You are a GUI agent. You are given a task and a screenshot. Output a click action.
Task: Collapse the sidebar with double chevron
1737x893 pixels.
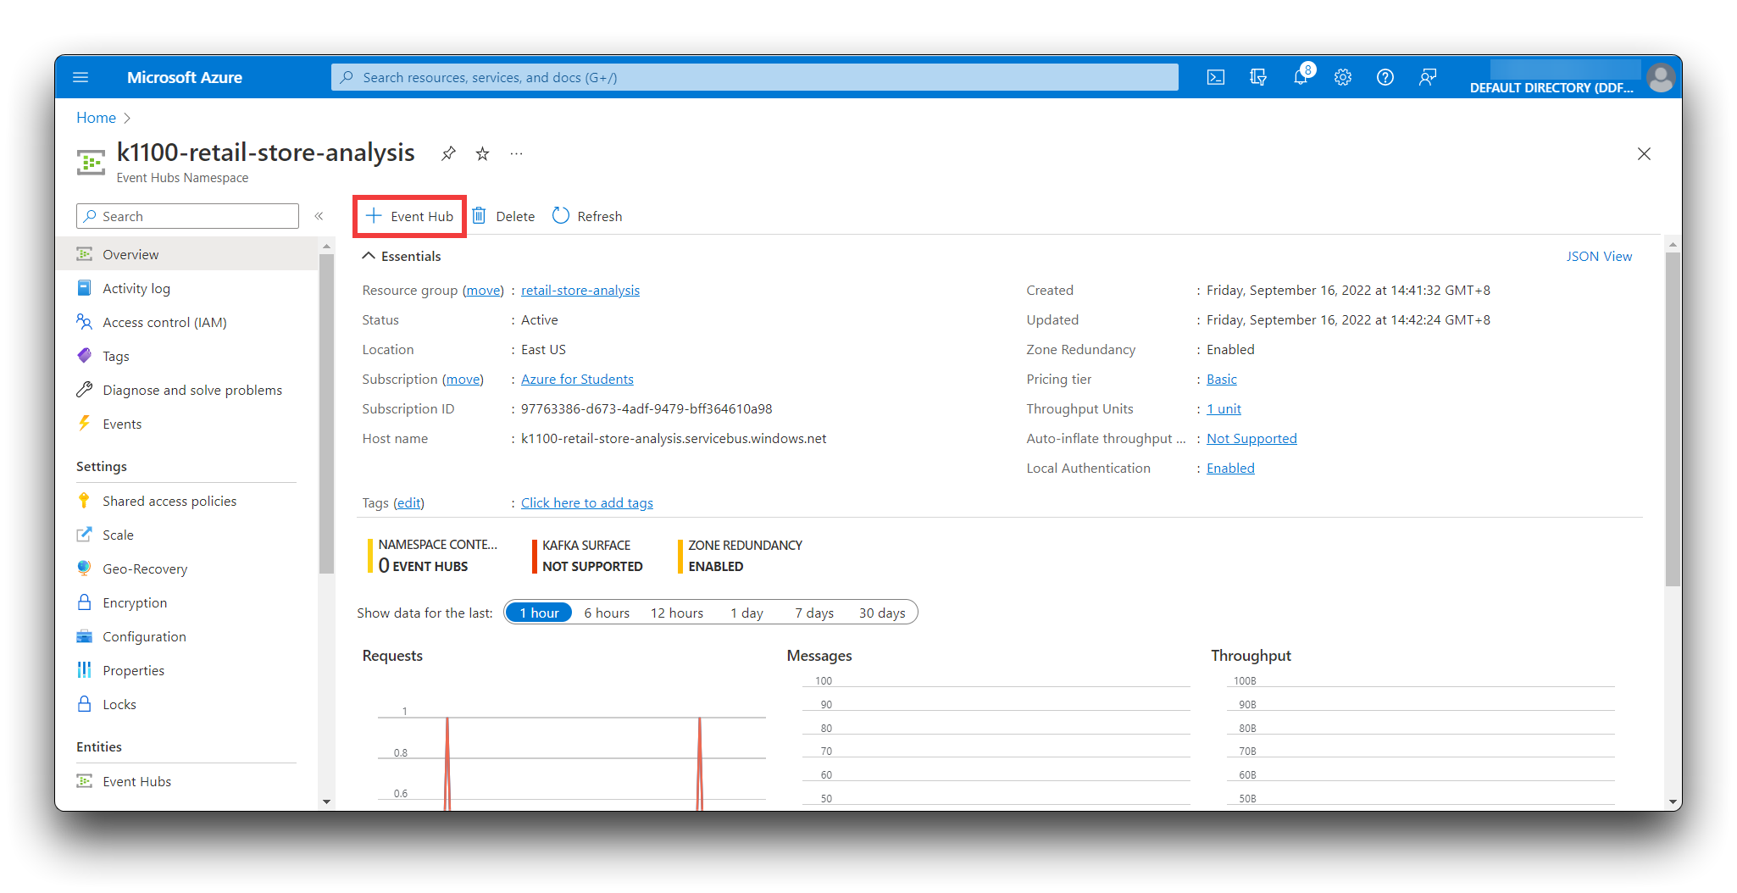click(x=319, y=216)
